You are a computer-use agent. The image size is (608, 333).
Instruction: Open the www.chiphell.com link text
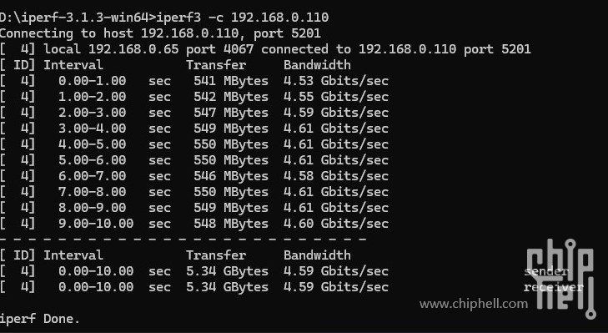pos(474,304)
